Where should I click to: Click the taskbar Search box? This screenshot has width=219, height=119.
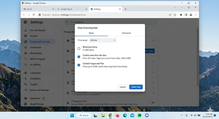tap(84, 116)
